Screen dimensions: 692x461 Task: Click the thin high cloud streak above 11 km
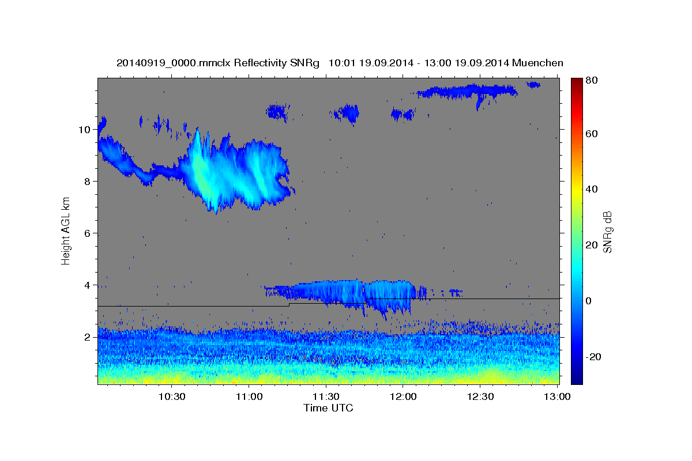point(468,90)
